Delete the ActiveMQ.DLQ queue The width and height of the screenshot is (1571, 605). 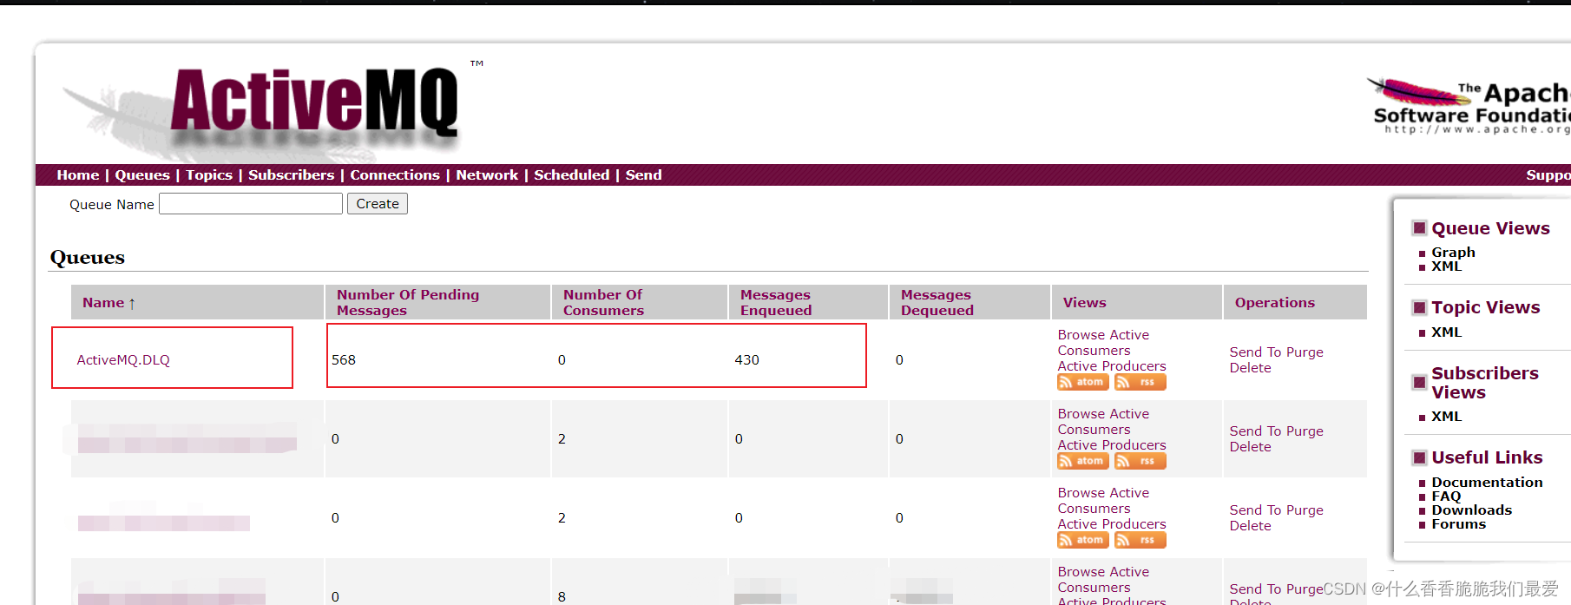pos(1250,368)
